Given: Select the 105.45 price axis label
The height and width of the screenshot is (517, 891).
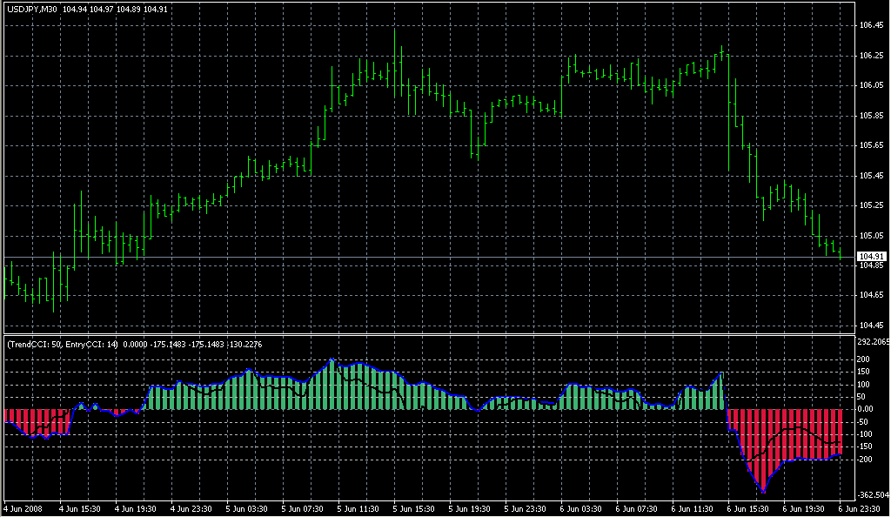Looking at the screenshot, I should (871, 176).
